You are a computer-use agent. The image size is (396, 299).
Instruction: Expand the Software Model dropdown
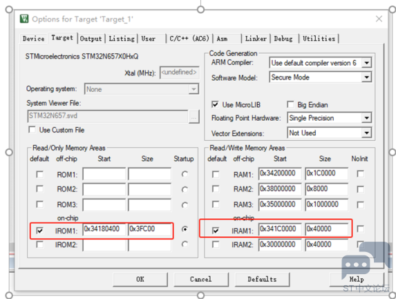point(366,77)
